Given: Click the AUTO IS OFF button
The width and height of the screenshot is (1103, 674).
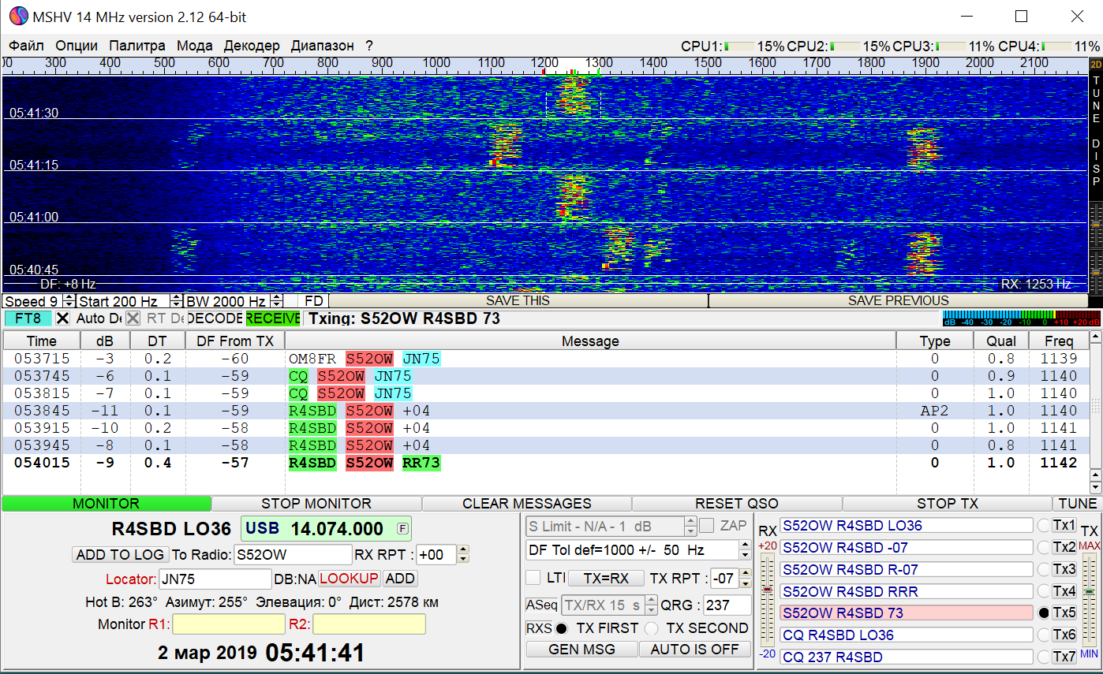Looking at the screenshot, I should tap(695, 649).
